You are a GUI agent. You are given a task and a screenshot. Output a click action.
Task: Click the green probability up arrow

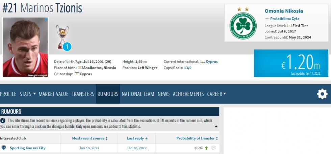coord(206,148)
